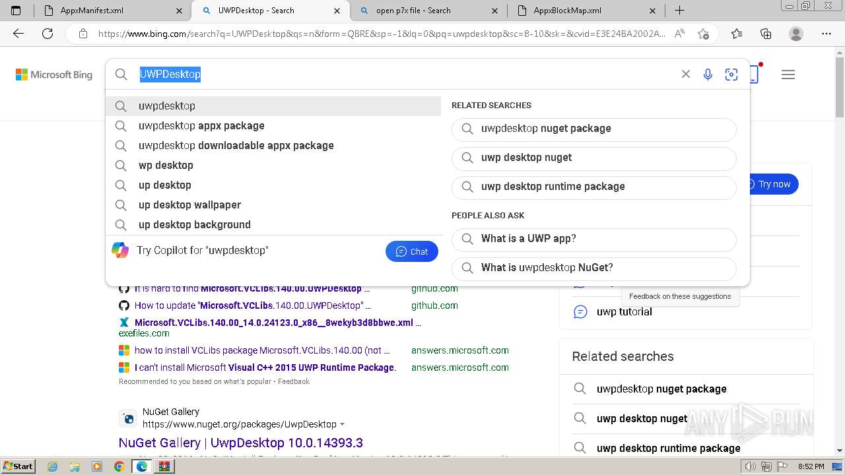Pick related search uwp desktop nuget in dropdown
This screenshot has height=475, width=845.
coord(594,158)
